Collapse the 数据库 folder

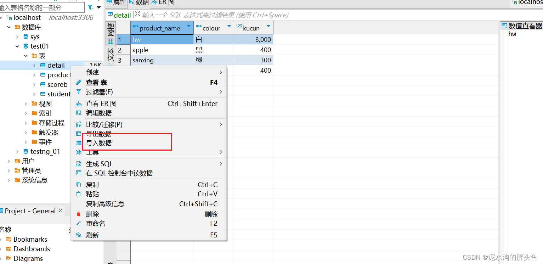(x=9, y=27)
